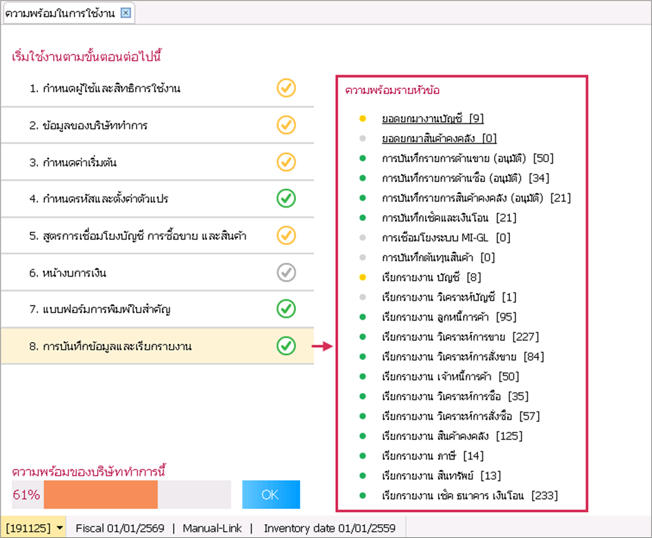652x538 pixels.
Task: Click the orange checkmark beside step 2 company data
Action: (286, 125)
